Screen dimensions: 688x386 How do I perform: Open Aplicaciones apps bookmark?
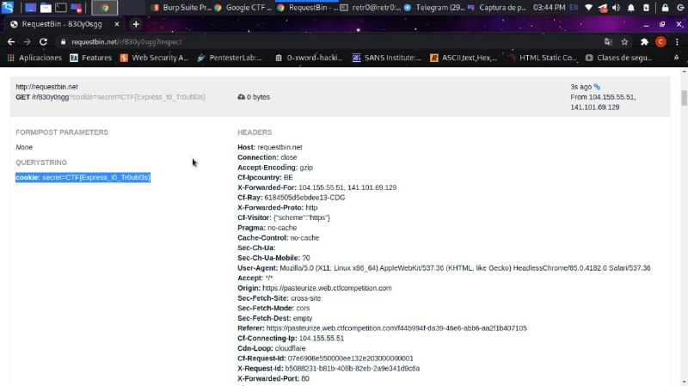pos(34,58)
